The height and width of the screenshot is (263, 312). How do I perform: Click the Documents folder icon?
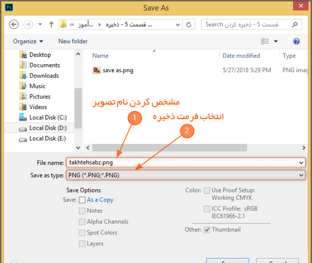click(23, 65)
